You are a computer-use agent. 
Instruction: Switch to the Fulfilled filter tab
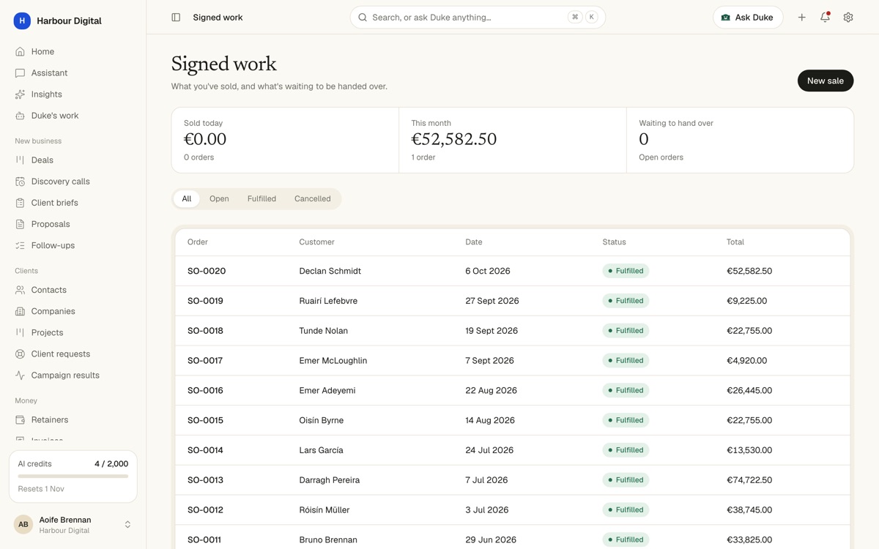click(262, 199)
